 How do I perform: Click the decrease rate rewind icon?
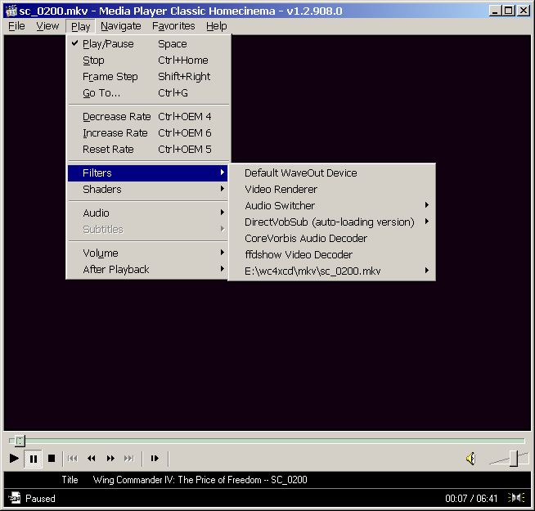click(92, 459)
